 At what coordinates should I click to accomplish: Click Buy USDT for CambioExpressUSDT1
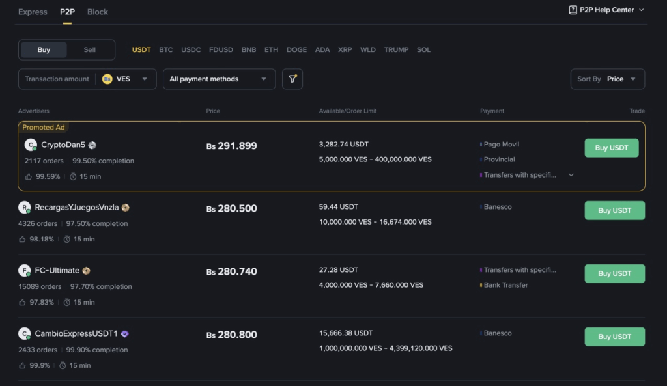(614, 337)
